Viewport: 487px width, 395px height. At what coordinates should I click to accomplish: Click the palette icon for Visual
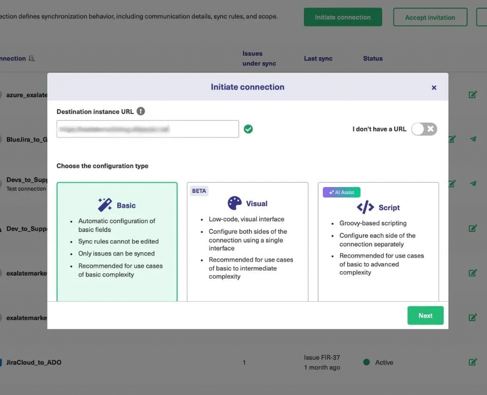[x=234, y=203]
